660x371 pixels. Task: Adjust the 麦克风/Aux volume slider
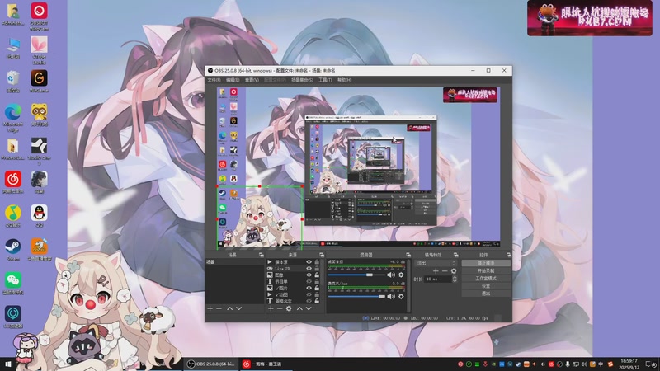356,297
